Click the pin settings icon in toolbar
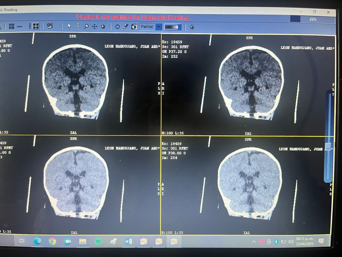The width and height of the screenshot is (342, 257). click(x=192, y=27)
